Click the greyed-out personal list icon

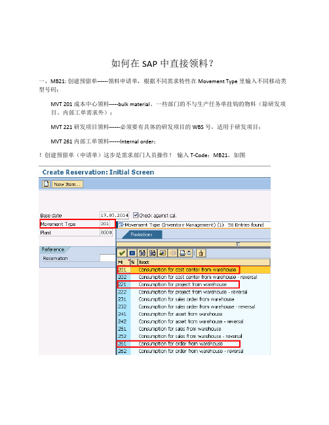point(172,253)
